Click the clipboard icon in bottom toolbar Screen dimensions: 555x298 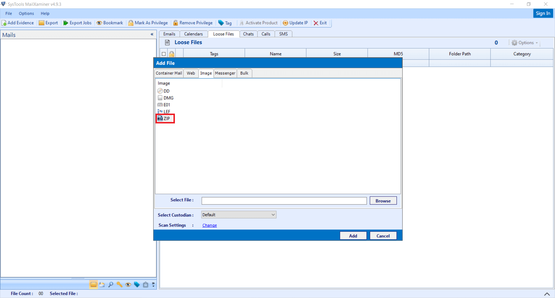[x=145, y=285]
